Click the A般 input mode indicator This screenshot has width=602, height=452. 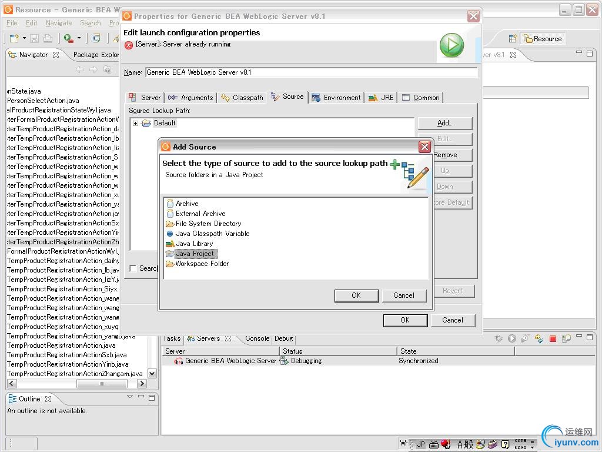click(466, 444)
